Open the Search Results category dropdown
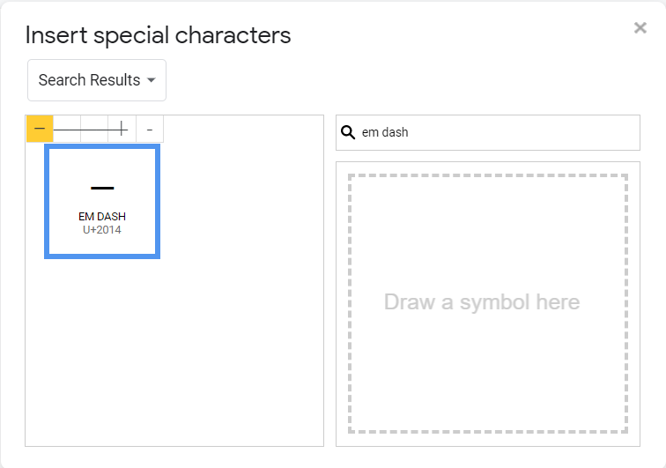The width and height of the screenshot is (666, 468). click(x=97, y=80)
